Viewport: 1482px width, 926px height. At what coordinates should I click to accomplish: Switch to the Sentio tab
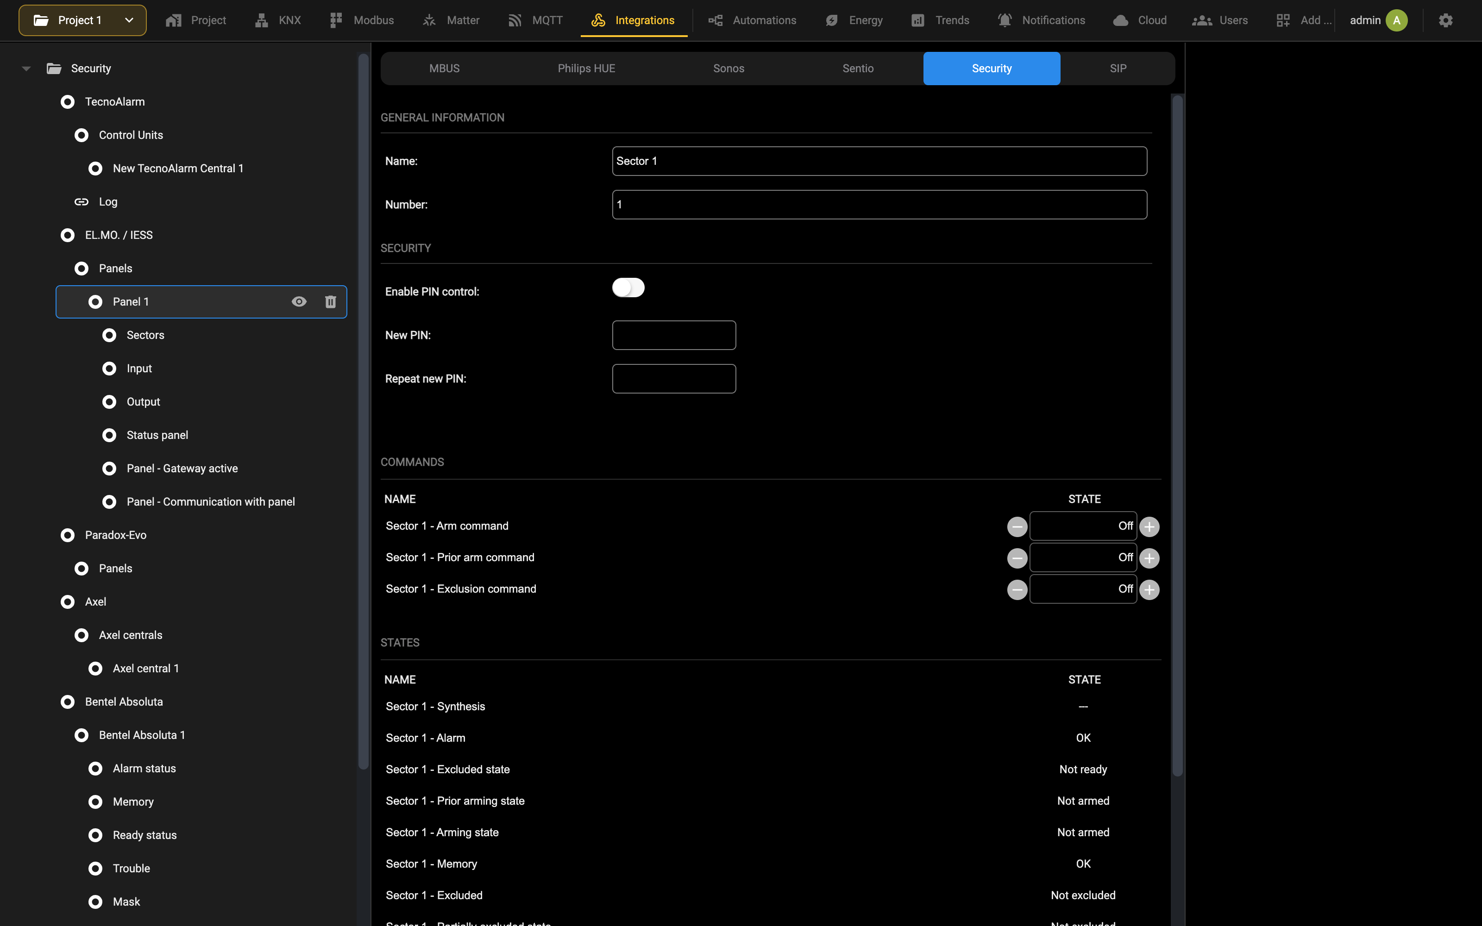(857, 69)
